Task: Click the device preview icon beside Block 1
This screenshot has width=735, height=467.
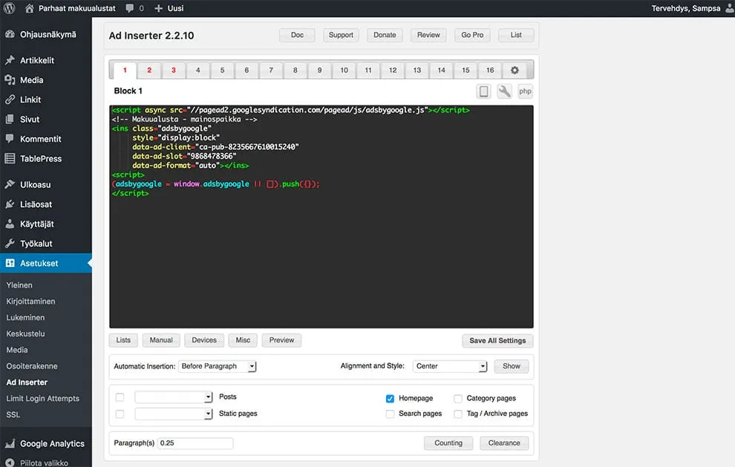Action: (x=484, y=91)
